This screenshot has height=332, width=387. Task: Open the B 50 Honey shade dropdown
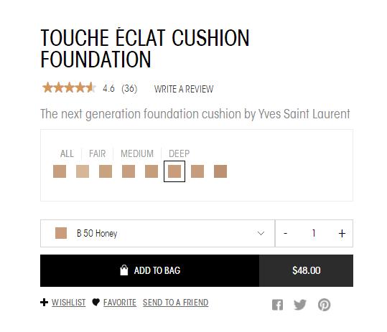click(157, 233)
